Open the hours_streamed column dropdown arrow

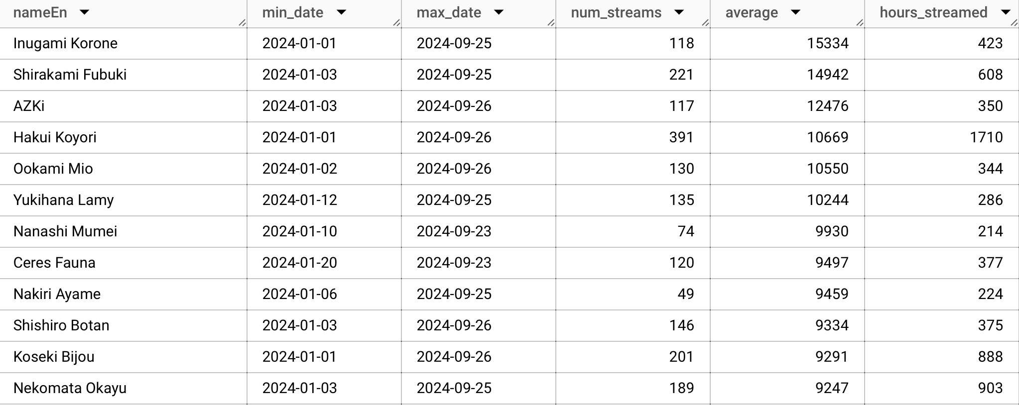tap(1005, 12)
